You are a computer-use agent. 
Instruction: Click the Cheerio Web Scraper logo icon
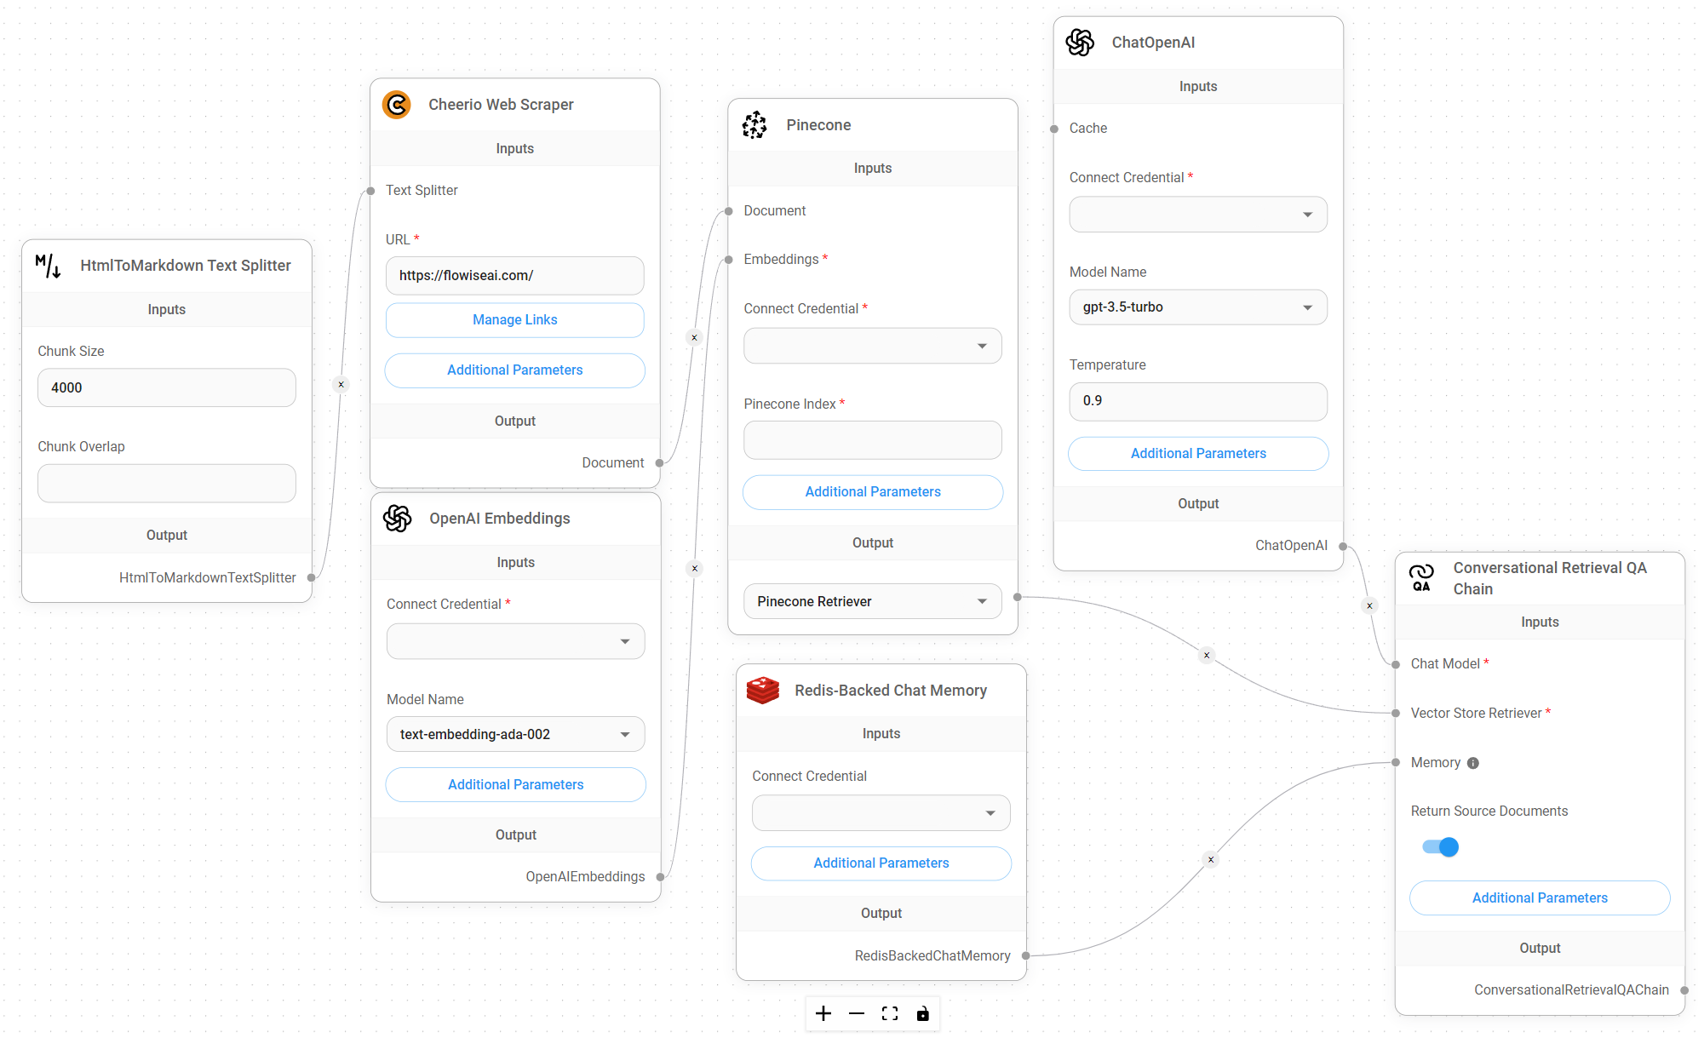click(397, 105)
